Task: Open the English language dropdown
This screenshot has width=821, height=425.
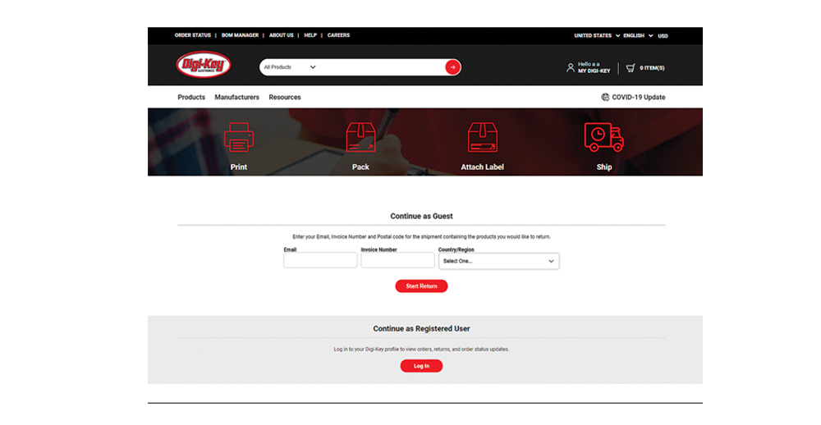Action: [x=638, y=36]
